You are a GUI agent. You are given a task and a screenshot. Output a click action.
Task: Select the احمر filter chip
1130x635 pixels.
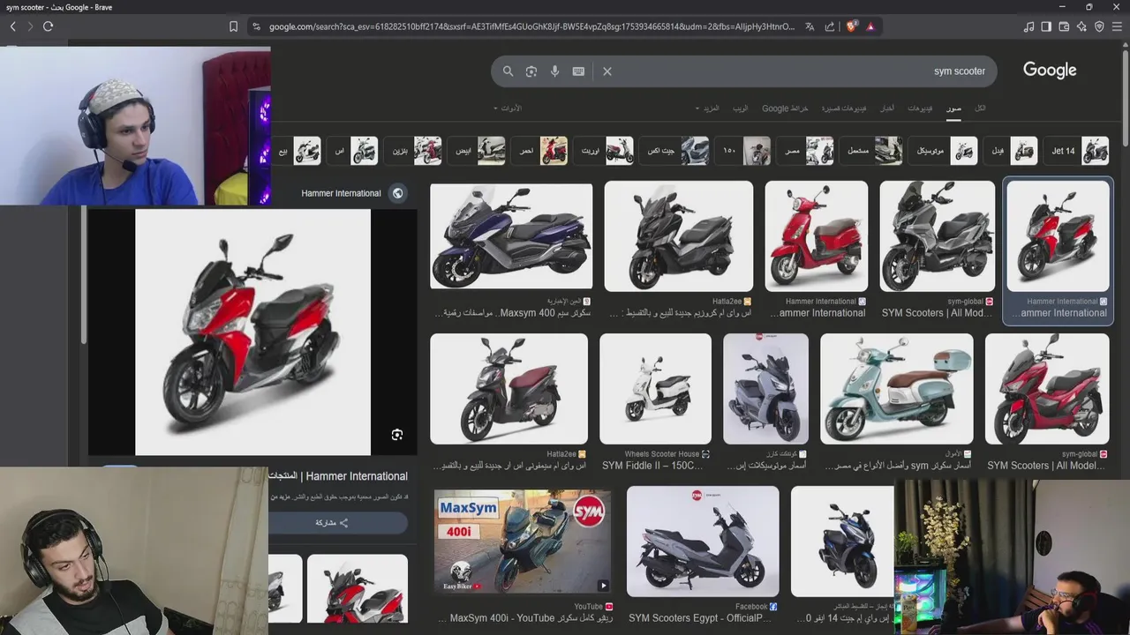540,151
